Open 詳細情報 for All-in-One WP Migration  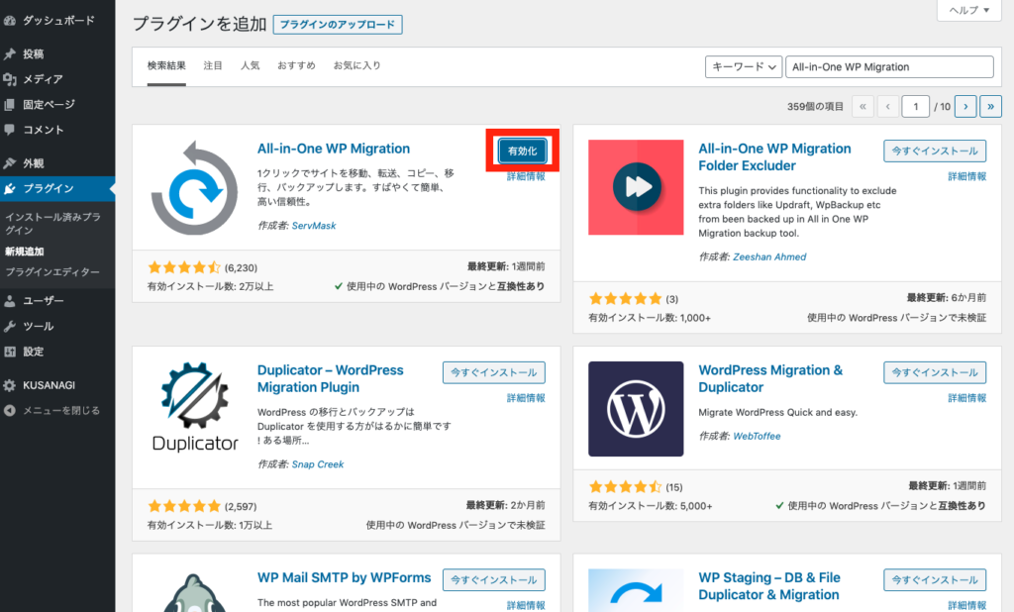click(526, 176)
